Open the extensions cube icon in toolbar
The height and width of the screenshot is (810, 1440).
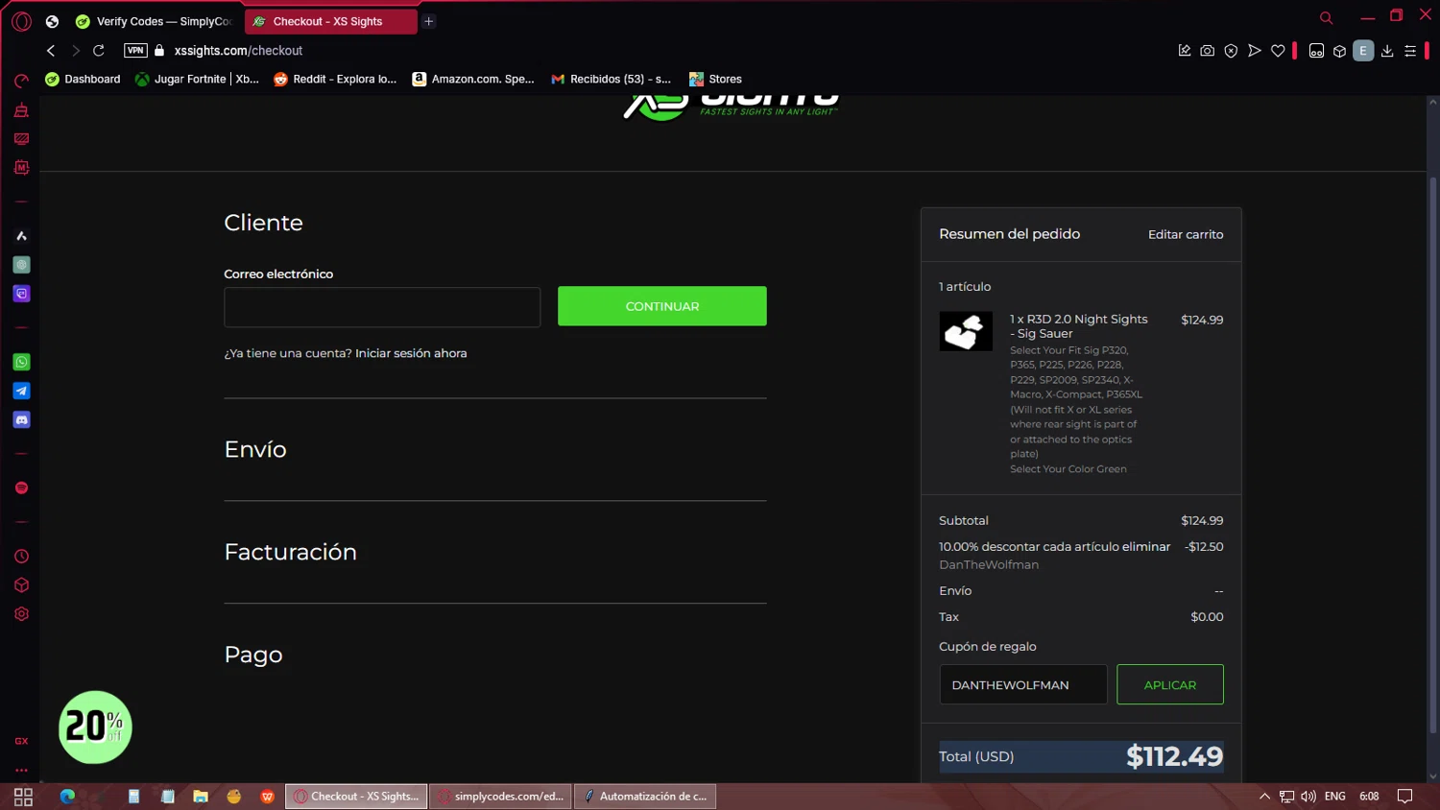[1339, 51]
